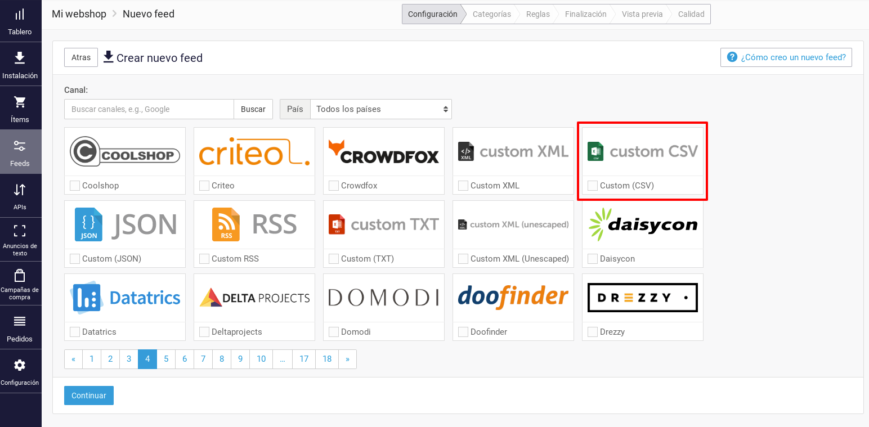Navigate to Feeds in the sidebar
The height and width of the screenshot is (427, 869).
(20, 151)
